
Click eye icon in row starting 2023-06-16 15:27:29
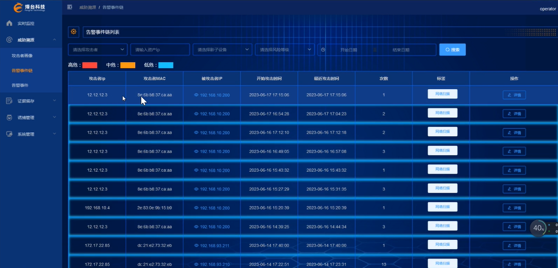point(197,189)
